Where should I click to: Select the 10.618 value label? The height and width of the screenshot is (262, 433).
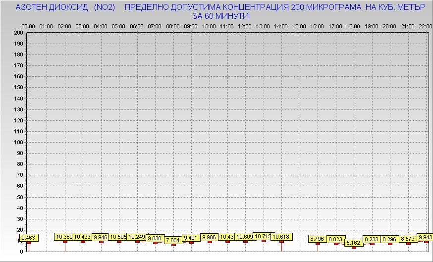[281, 237]
